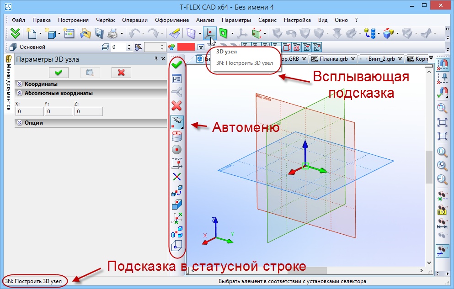The width and height of the screenshot is (454, 289).
Task: Switch to the Винт_2.grb tab
Action: click(381, 58)
